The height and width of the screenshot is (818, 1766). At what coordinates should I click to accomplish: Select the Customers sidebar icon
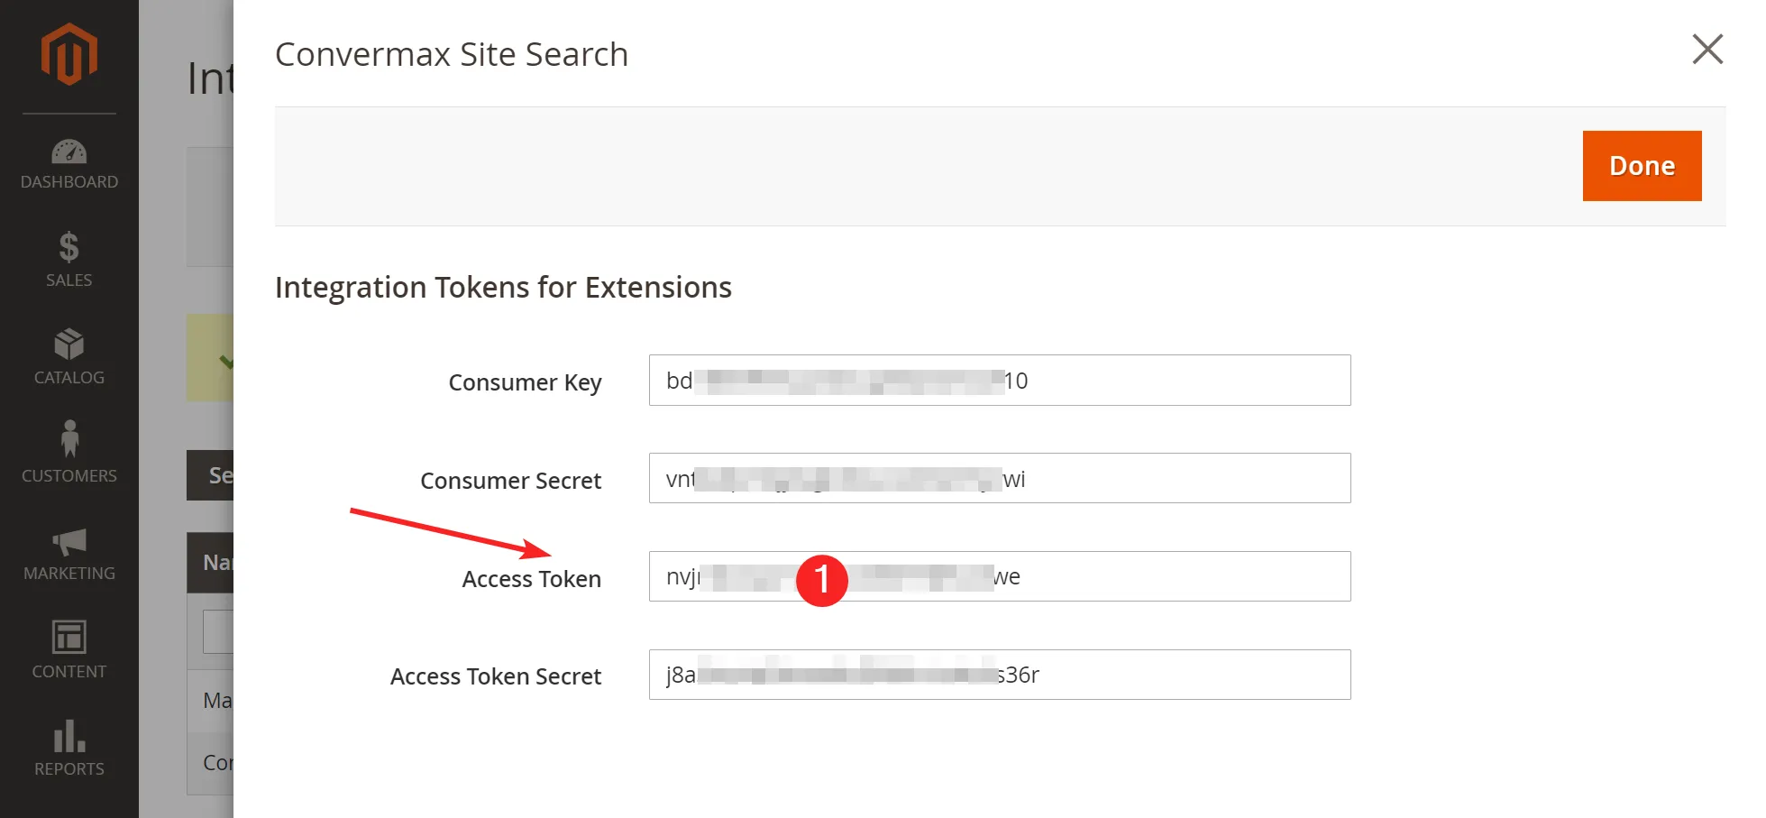click(69, 453)
